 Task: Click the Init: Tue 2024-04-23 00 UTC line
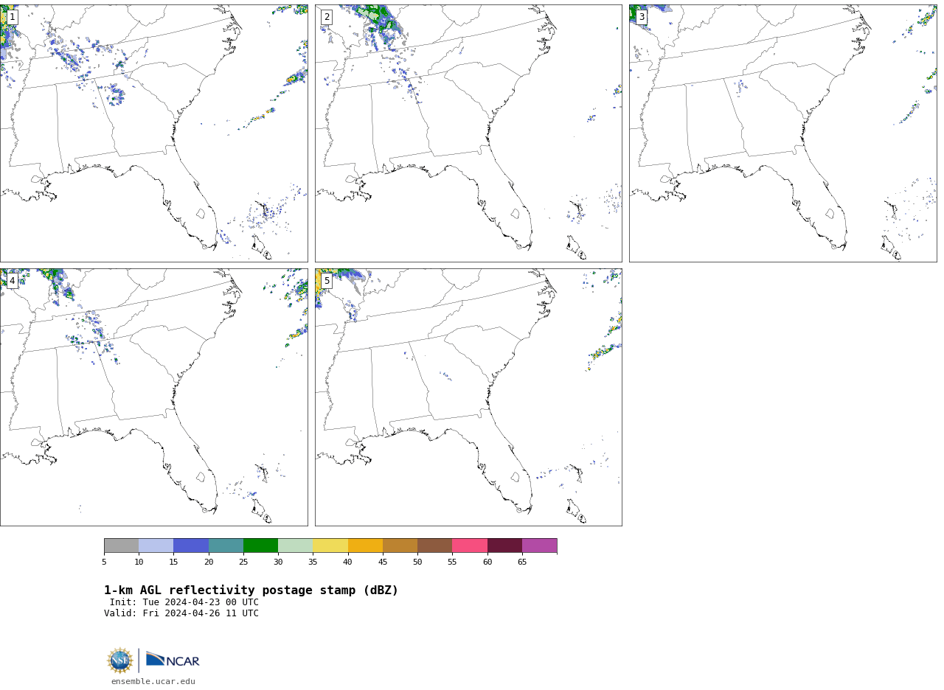click(x=184, y=602)
